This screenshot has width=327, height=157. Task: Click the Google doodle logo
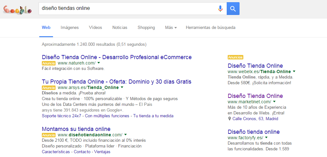(17, 10)
